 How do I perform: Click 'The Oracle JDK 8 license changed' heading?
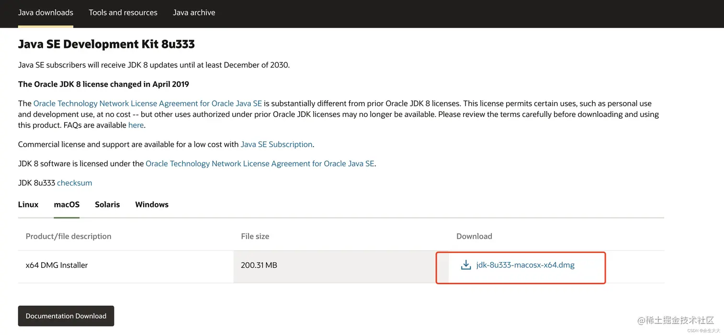coord(103,84)
